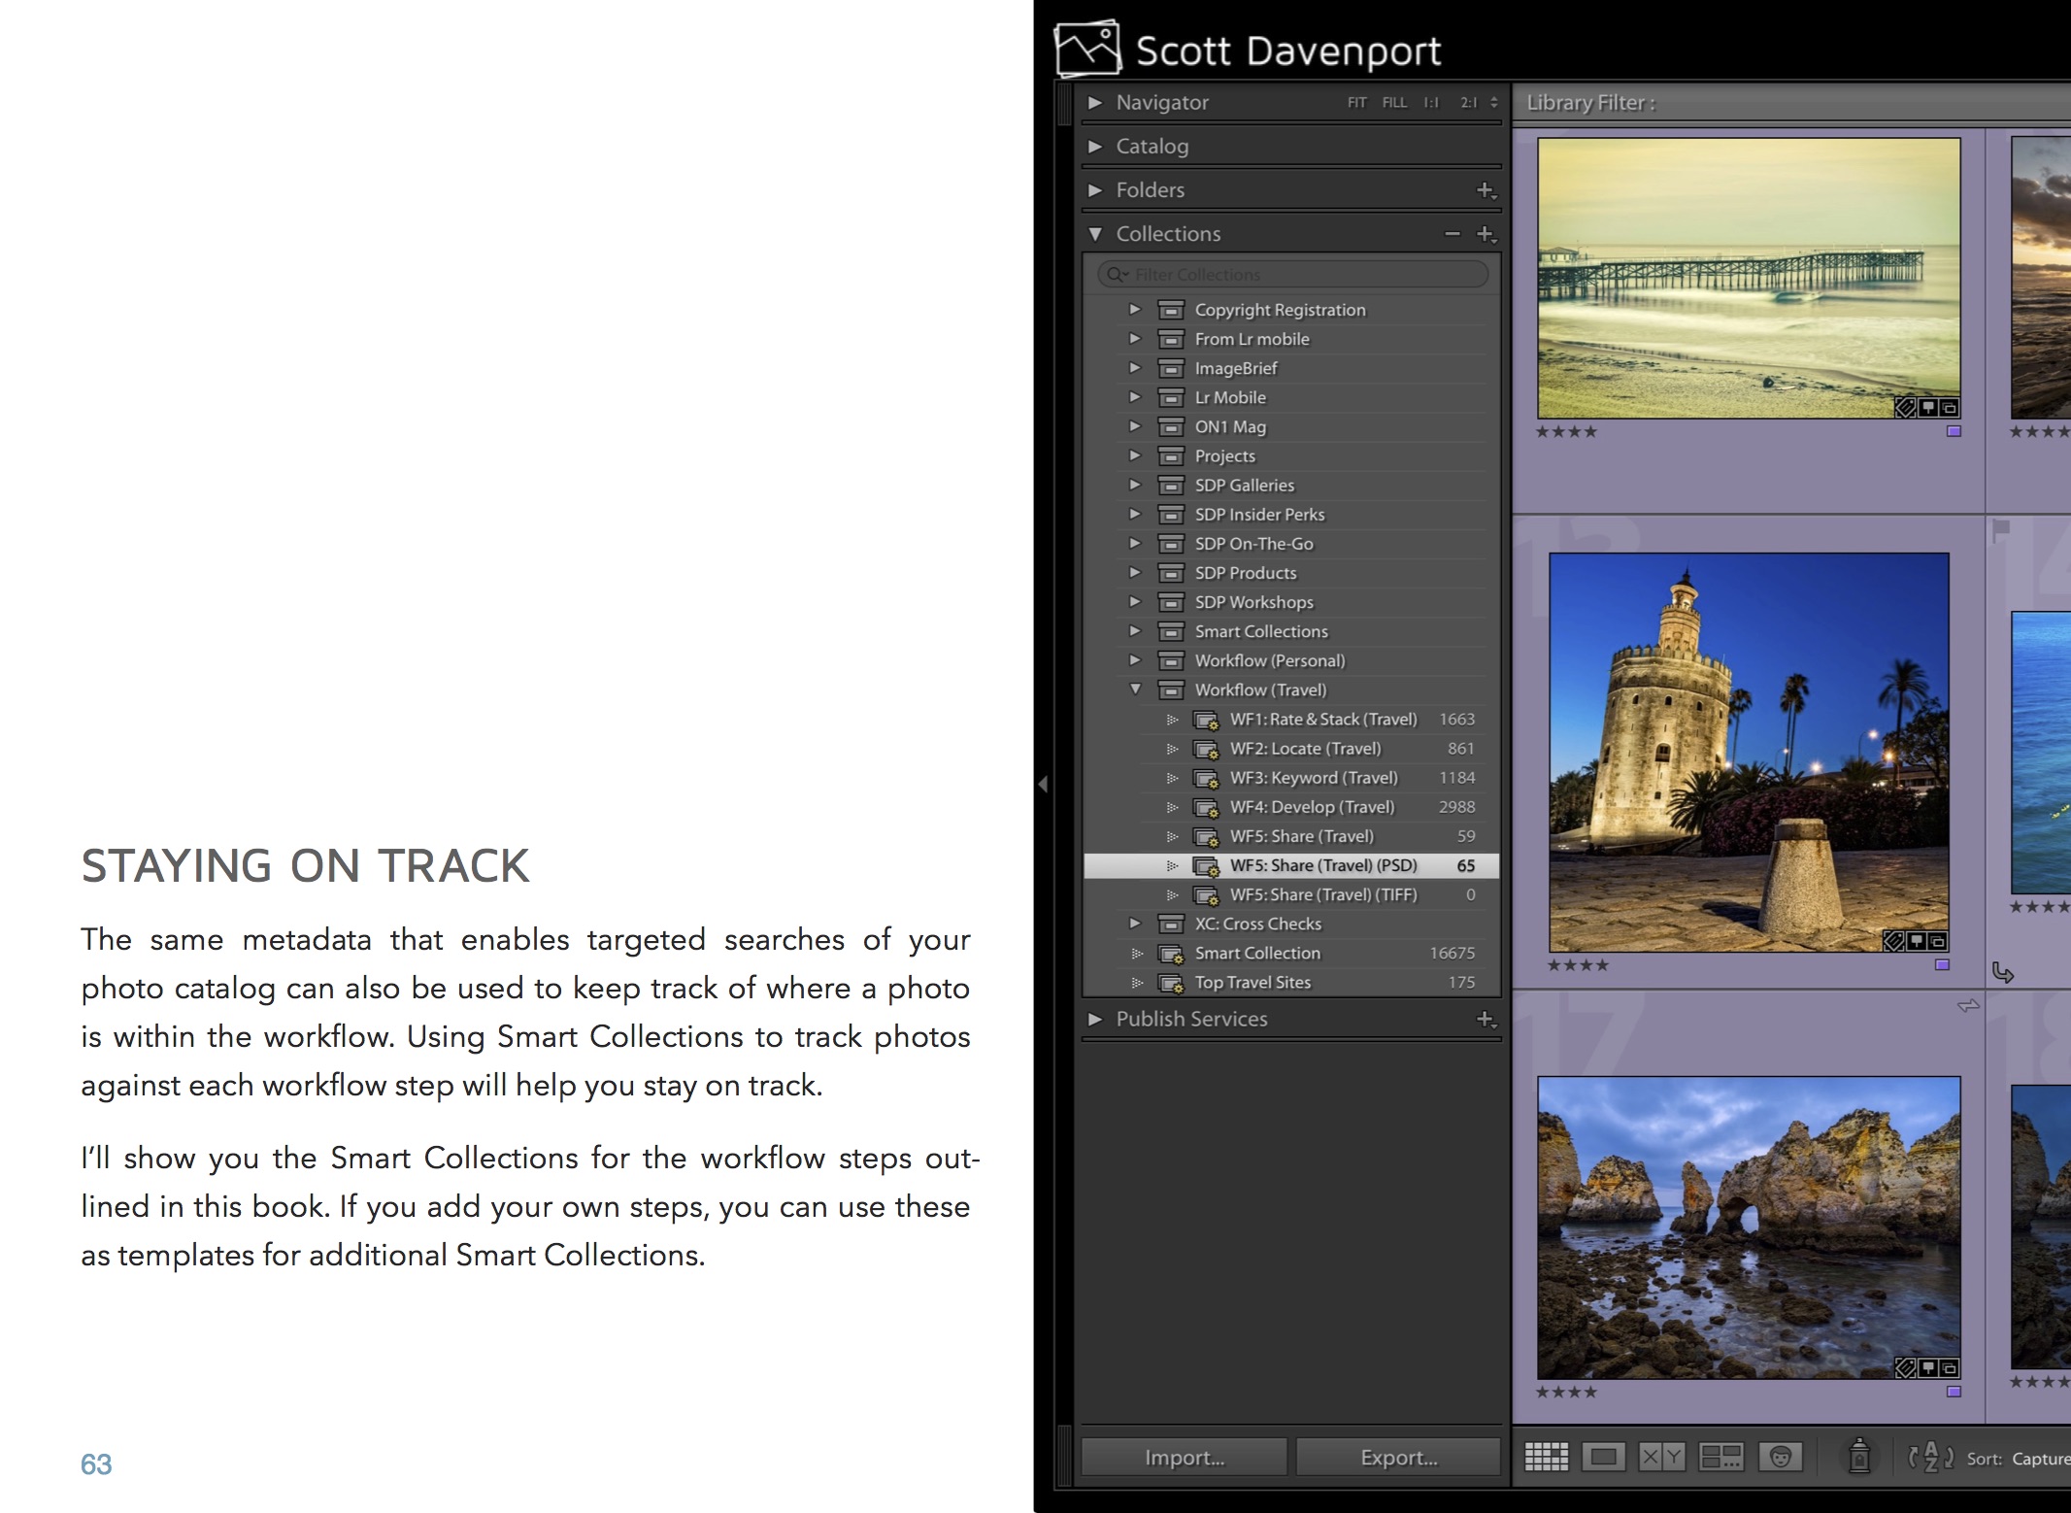Switch to Loupe view icon
This screenshot has width=2071, height=1513.
[1603, 1457]
